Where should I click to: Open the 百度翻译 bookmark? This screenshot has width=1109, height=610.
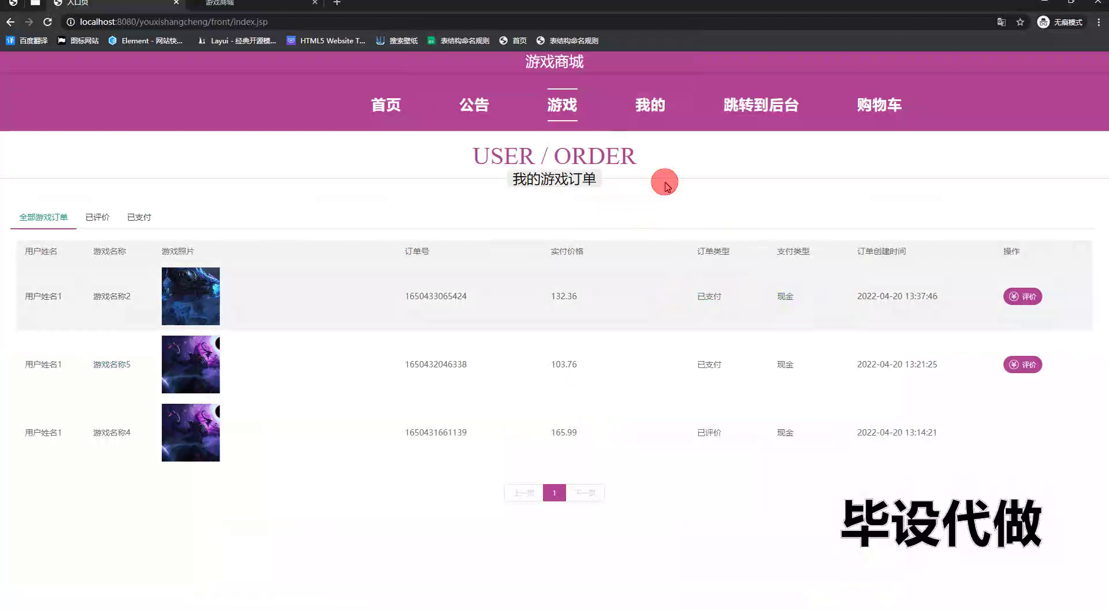(x=27, y=40)
